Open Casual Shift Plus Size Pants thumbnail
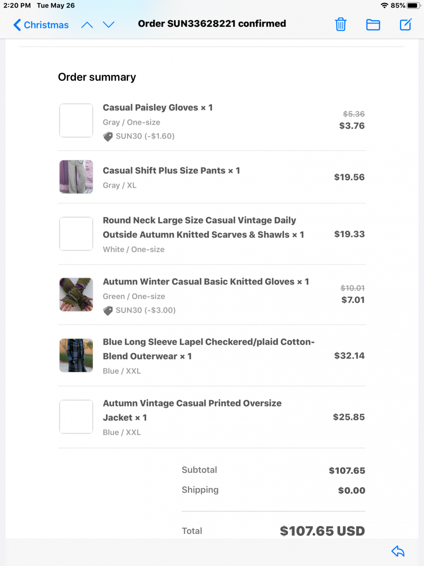 coord(76,177)
